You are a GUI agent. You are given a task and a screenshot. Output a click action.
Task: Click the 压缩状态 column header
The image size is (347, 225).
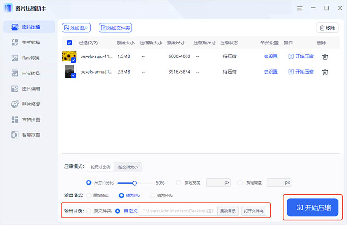(229, 43)
